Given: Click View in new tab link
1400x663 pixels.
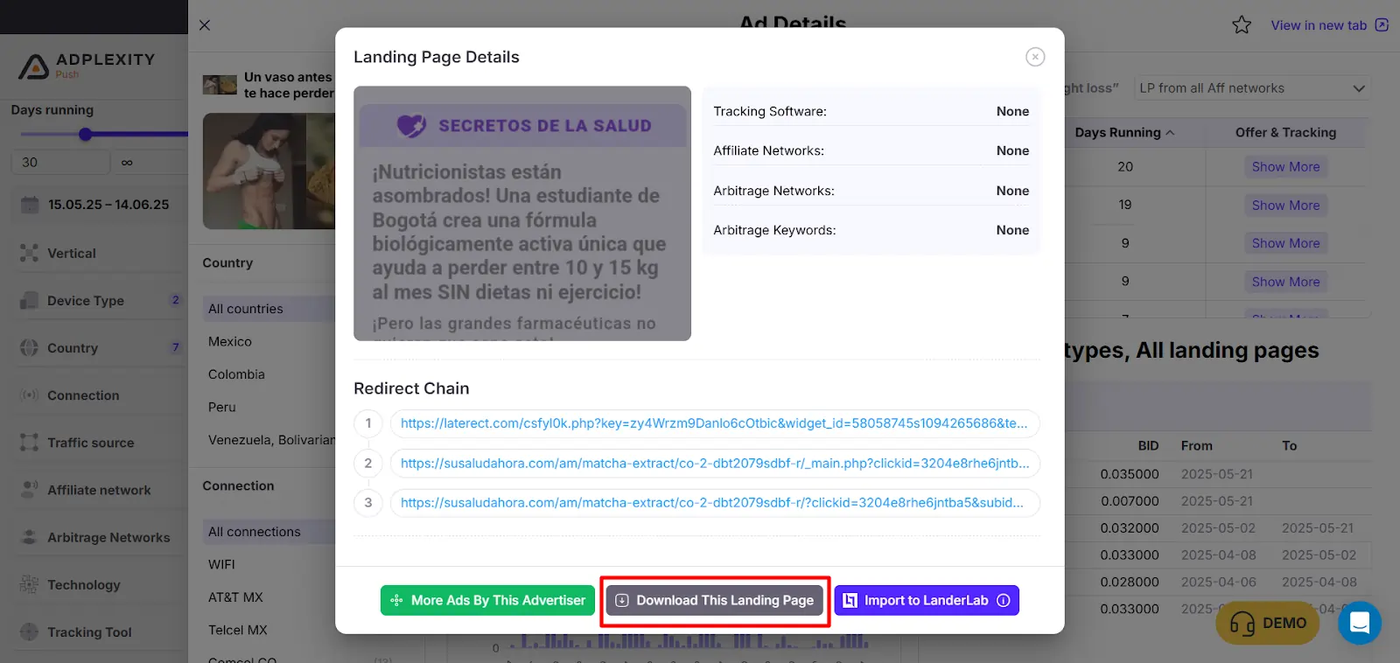Looking at the screenshot, I should pyautogui.click(x=1319, y=25).
